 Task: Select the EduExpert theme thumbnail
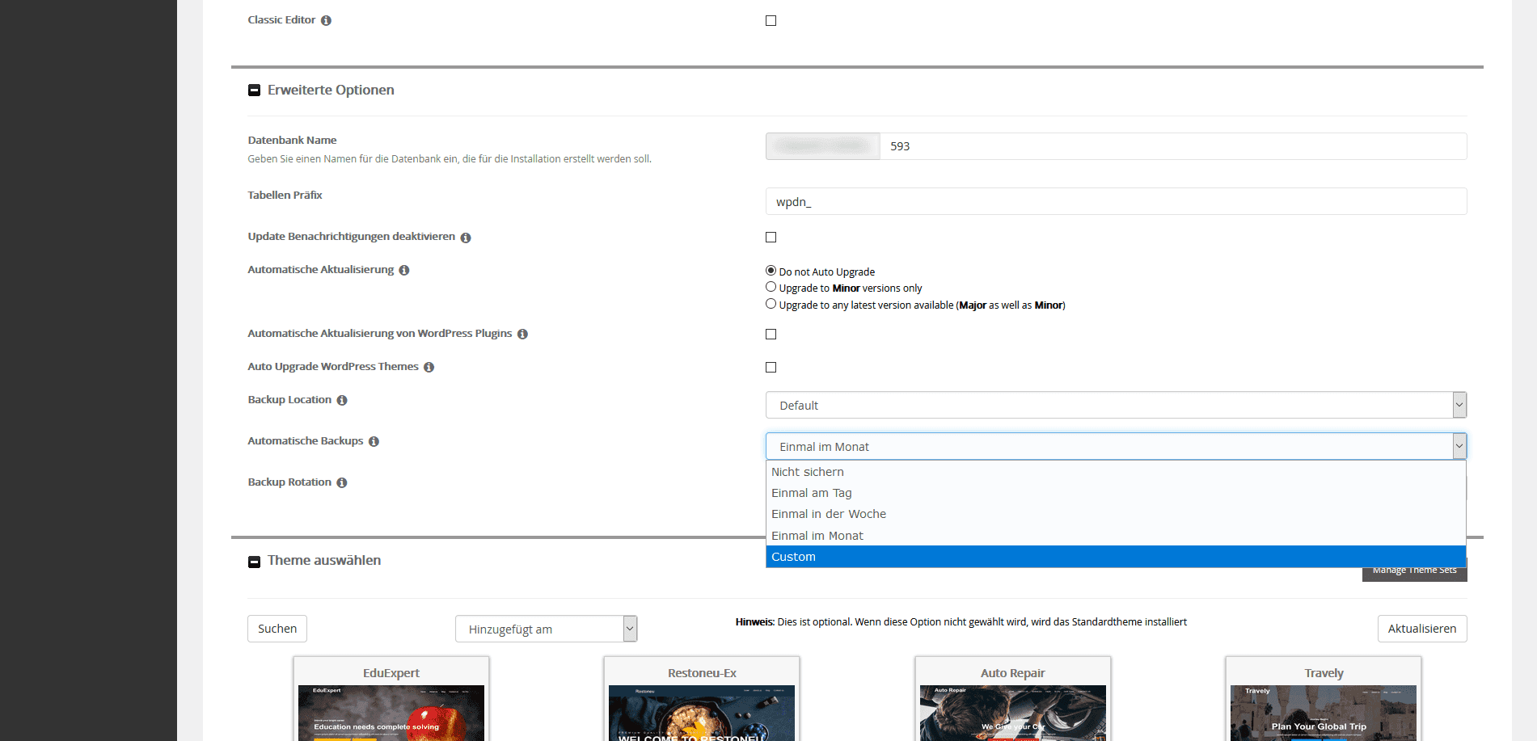(391, 711)
